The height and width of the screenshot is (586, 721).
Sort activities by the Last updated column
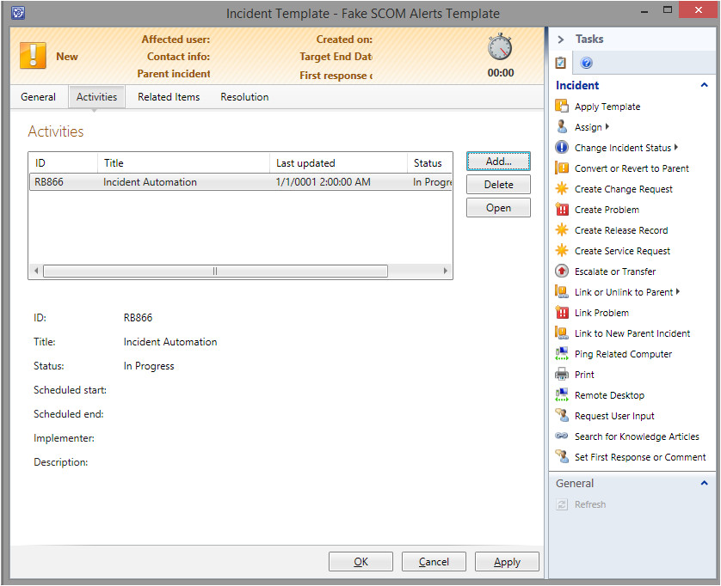tap(337, 162)
